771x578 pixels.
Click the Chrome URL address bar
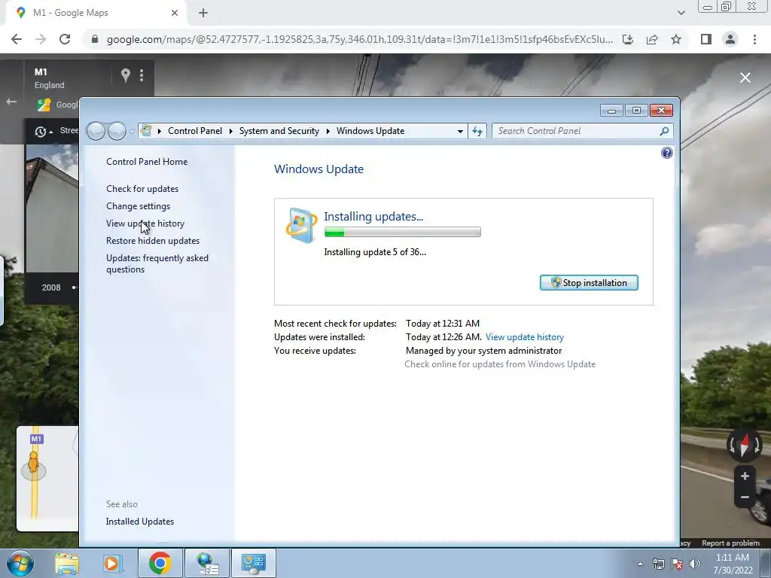[359, 39]
